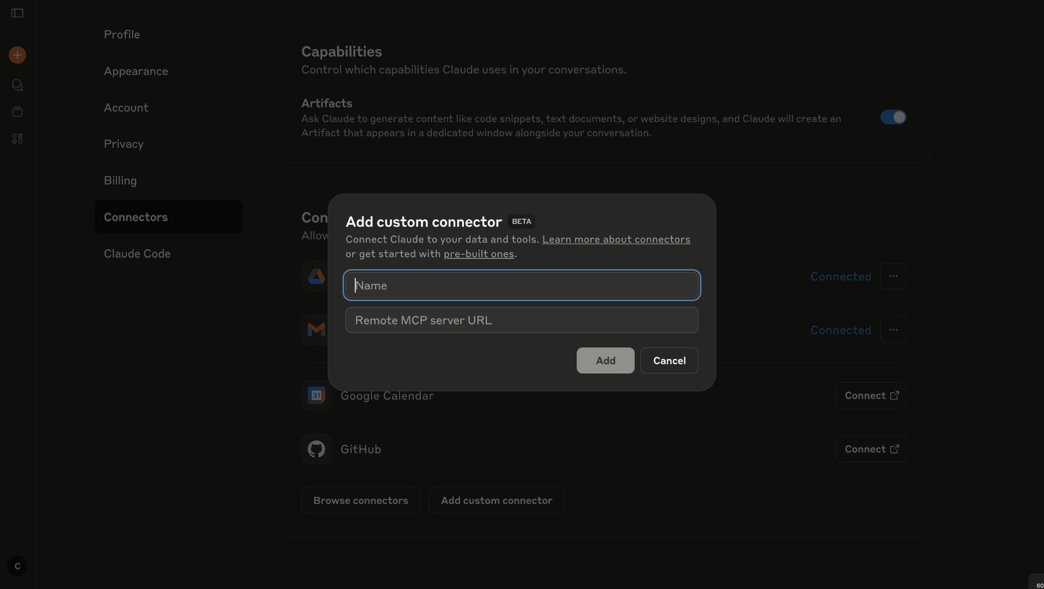Image resolution: width=1044 pixels, height=589 pixels.
Task: Click the Gmail connector icon
Action: pos(316,330)
